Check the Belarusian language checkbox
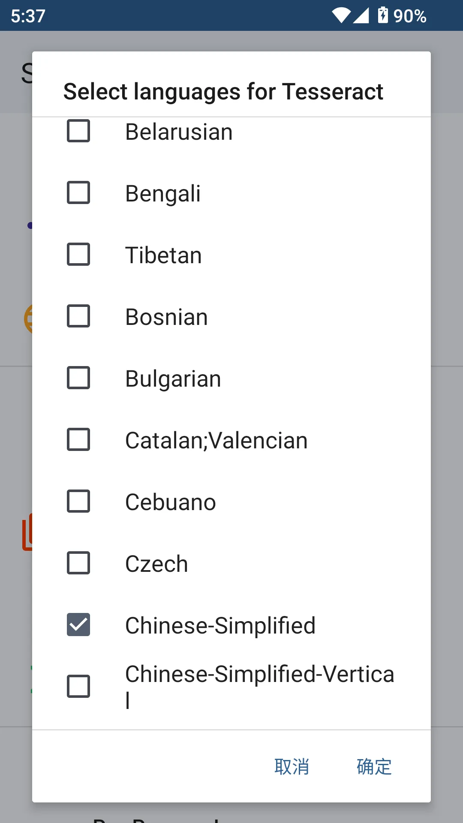Viewport: 463px width, 823px height. click(x=78, y=131)
